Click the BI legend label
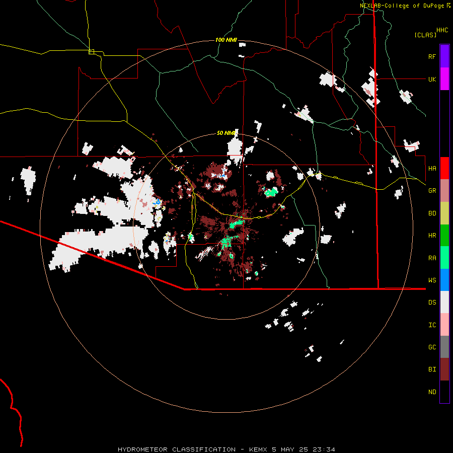Screen dimensions: 453x453 pos(432,369)
